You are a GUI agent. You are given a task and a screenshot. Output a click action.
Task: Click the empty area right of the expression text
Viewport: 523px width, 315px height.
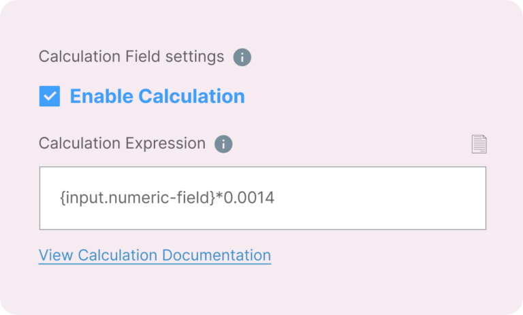pos(381,198)
